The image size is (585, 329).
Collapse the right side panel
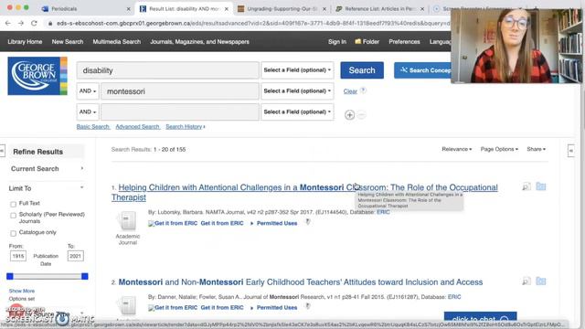pos(570,151)
